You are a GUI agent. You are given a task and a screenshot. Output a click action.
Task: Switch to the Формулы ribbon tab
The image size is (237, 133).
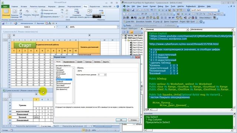(52, 7)
